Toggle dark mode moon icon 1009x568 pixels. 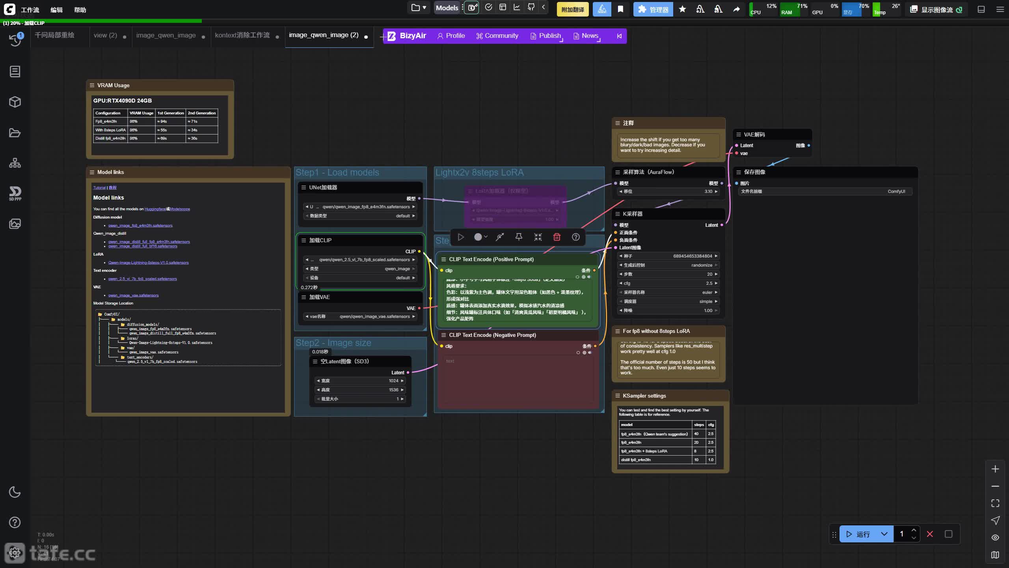(x=15, y=492)
